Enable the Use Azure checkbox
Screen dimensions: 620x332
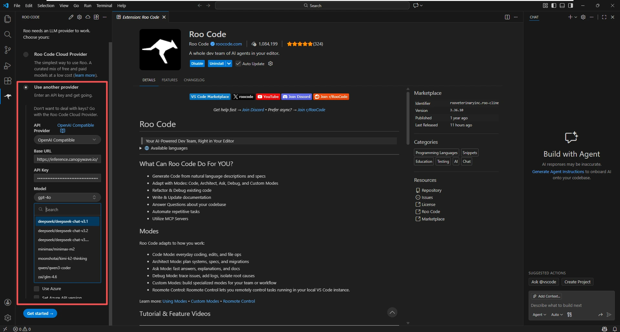pos(36,289)
